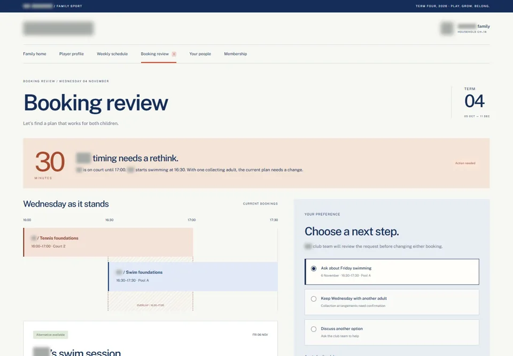Click the Alternative available tag

50,335
